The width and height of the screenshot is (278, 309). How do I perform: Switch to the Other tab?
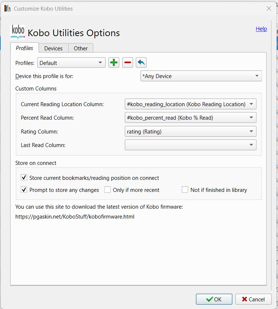(81, 48)
